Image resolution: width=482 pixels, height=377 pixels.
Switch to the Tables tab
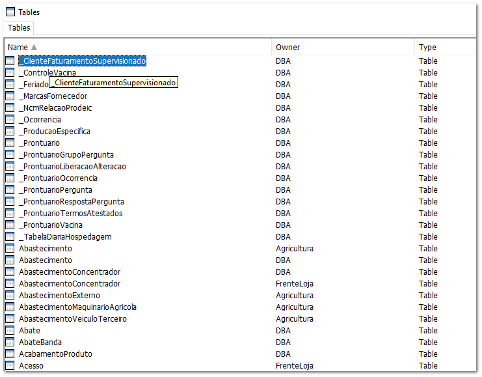tap(19, 28)
